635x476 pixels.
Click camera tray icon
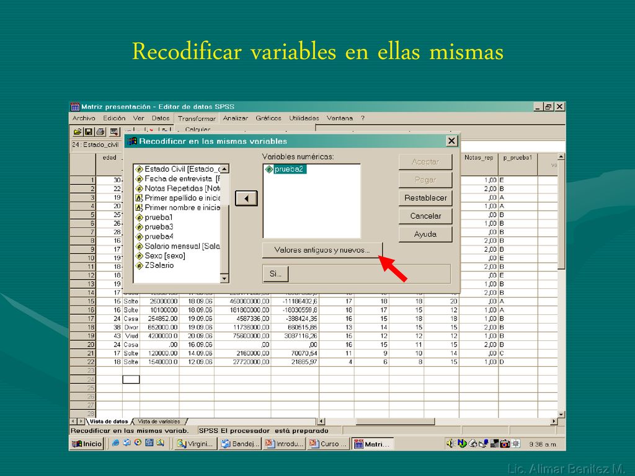[505, 444]
